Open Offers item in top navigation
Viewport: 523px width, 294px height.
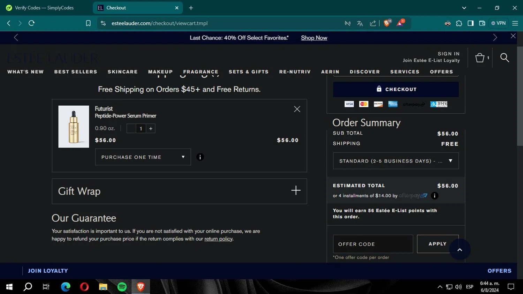click(441, 71)
